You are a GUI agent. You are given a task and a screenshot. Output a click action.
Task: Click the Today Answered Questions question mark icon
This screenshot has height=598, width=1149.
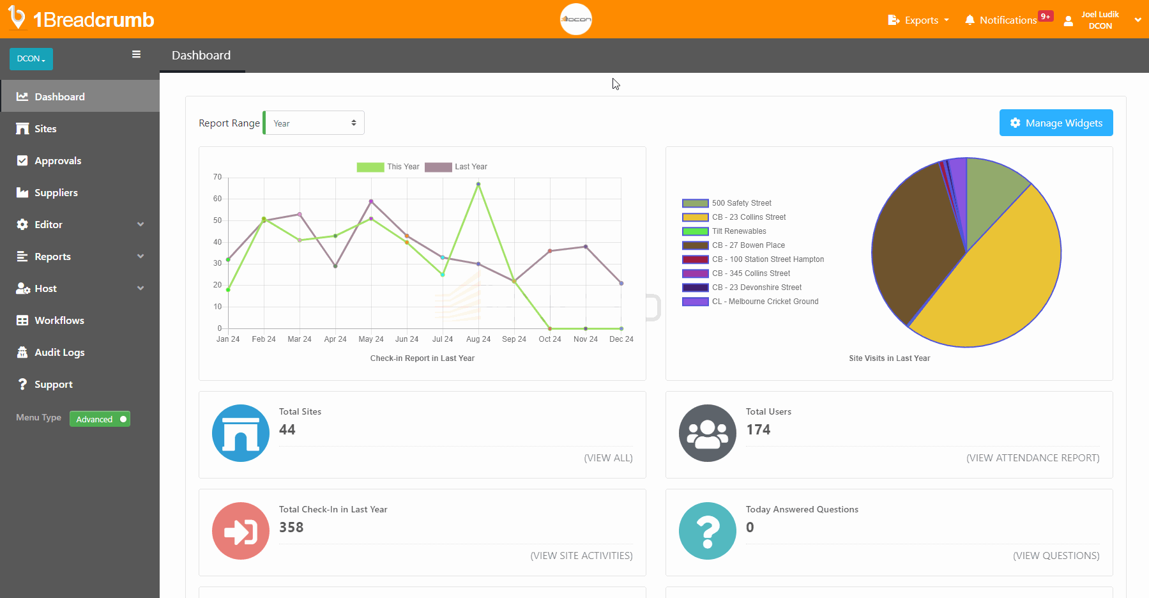[707, 531]
